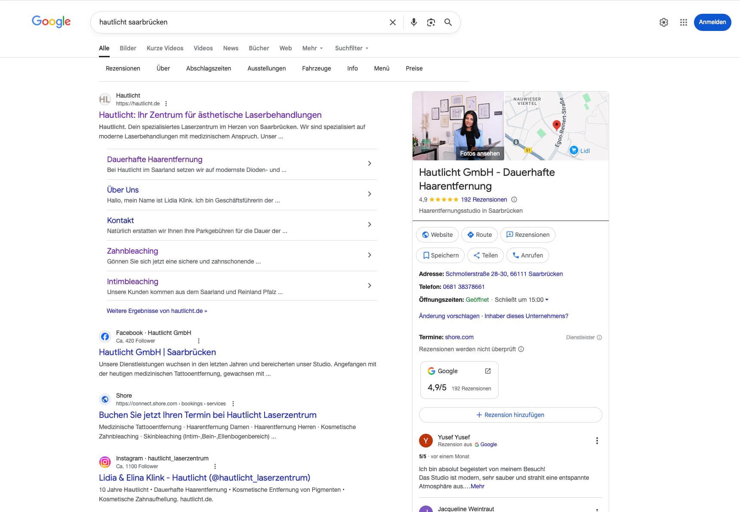Open the settings gear icon
740x512 pixels.
click(x=663, y=22)
